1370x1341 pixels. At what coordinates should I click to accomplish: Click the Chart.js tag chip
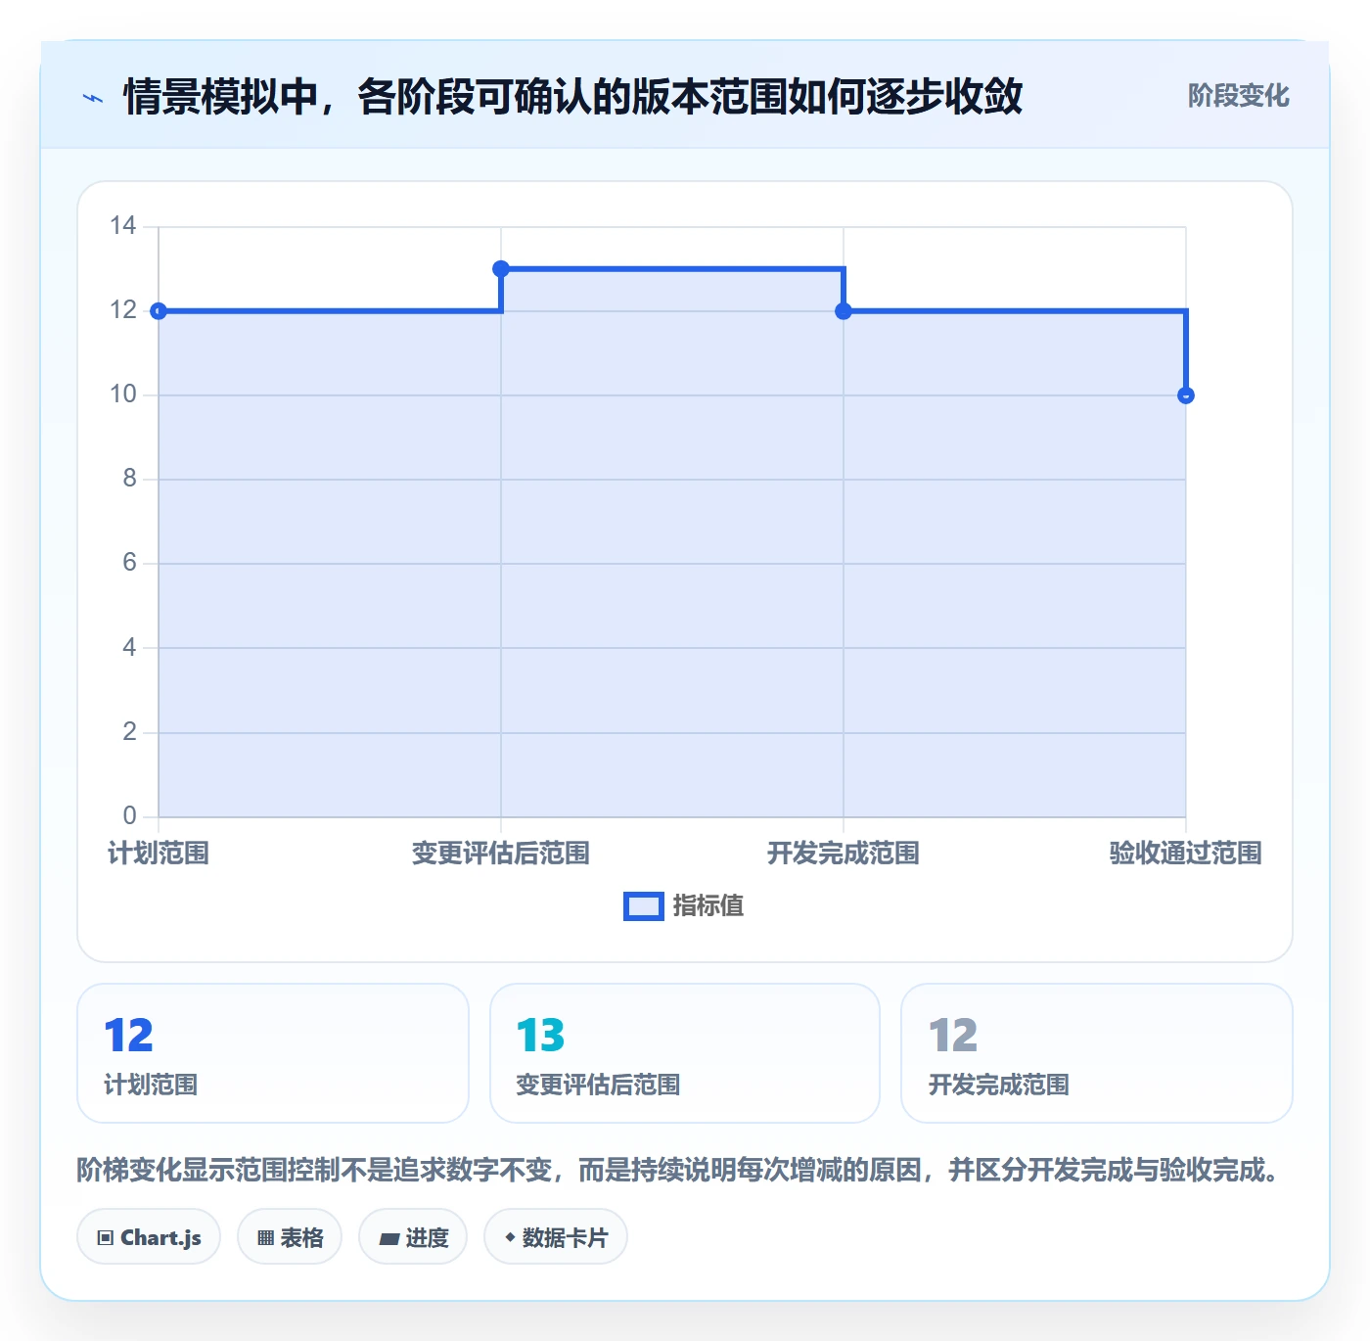coord(149,1237)
